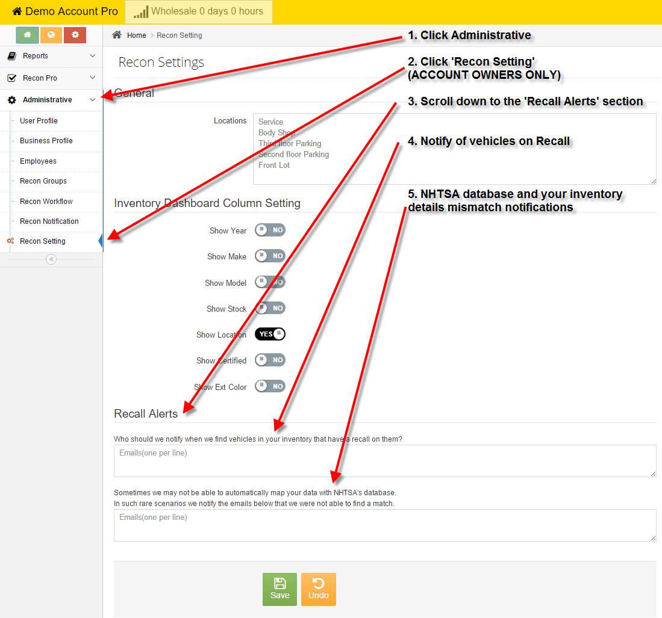The height and width of the screenshot is (618, 662).
Task: Enable the Show Certified switch
Action: 270,360
